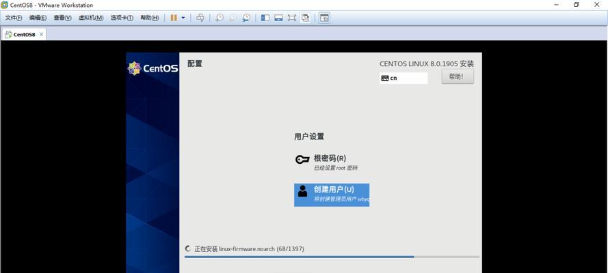Click the console view toolbar icon
The width and height of the screenshot is (608, 273).
(x=324, y=18)
